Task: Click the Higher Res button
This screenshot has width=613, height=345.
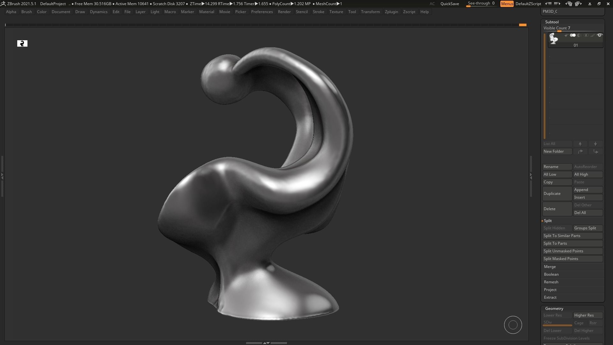Action: coord(588,315)
